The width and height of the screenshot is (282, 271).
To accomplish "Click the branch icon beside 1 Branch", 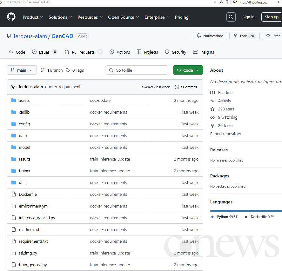I will (x=43, y=70).
